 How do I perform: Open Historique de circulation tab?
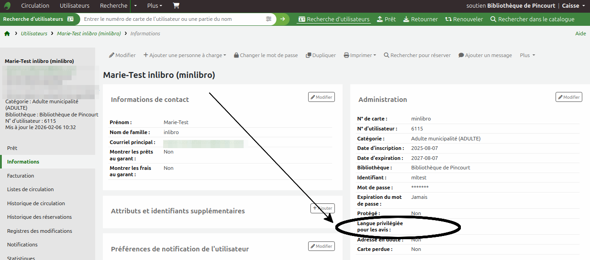(x=36, y=203)
